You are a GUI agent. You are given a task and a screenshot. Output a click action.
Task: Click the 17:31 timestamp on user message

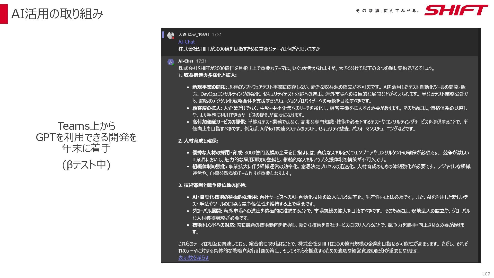(x=217, y=34)
